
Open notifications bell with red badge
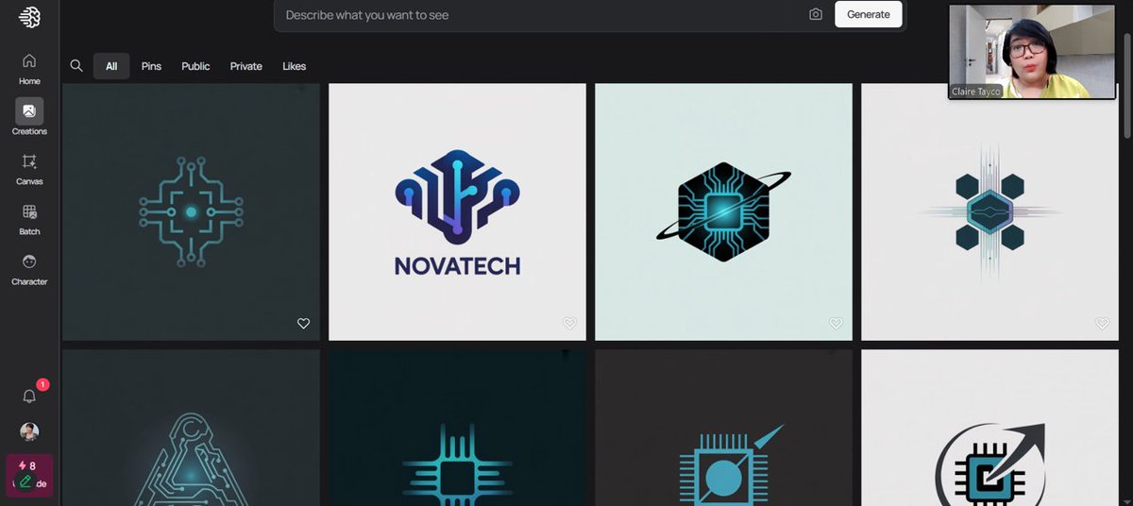tap(29, 396)
